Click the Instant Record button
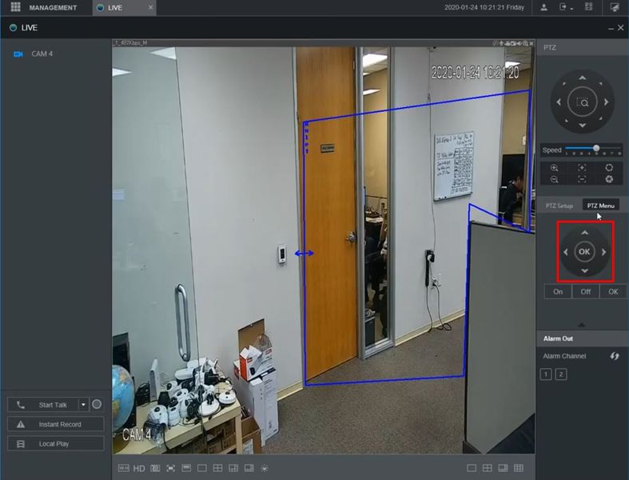The width and height of the screenshot is (629, 480). click(56, 424)
